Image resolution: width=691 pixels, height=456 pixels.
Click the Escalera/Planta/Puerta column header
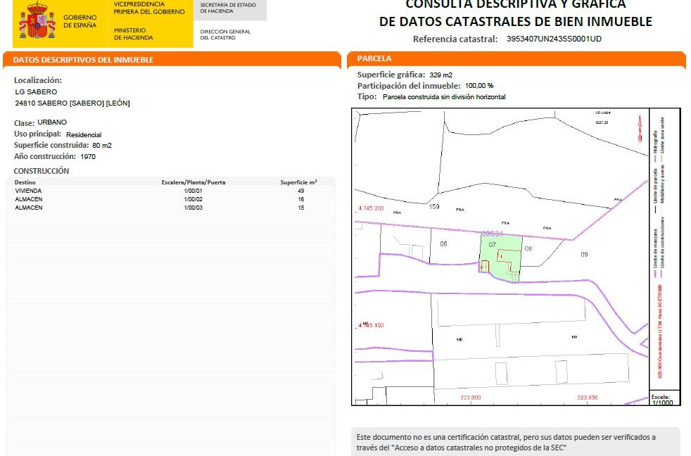[194, 182]
